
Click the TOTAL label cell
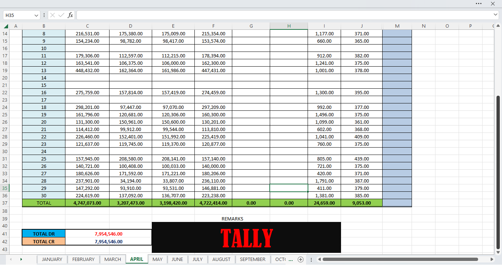(44, 203)
